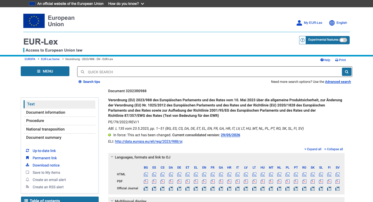Image resolution: width=373 pixels, height=202 pixels.
Task: Open the Up-to-date link
Action: pyautogui.click(x=44, y=151)
